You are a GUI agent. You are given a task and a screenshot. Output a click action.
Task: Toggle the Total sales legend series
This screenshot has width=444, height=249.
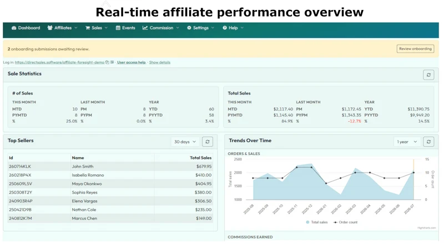click(316, 222)
